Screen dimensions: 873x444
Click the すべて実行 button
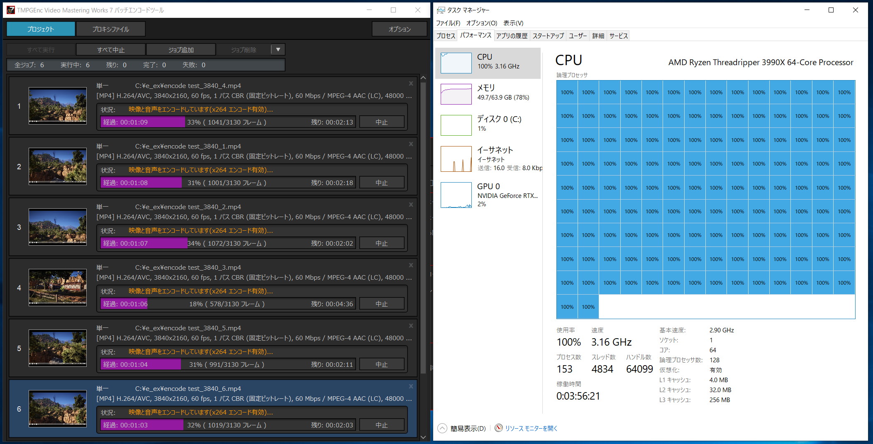41,50
